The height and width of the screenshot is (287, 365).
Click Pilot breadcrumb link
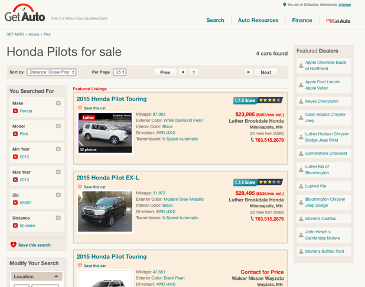coord(47,34)
